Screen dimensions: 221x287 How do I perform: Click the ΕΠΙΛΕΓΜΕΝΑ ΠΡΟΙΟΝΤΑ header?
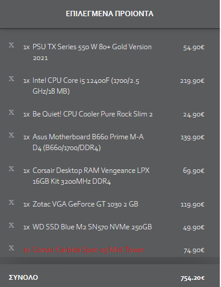click(110, 14)
